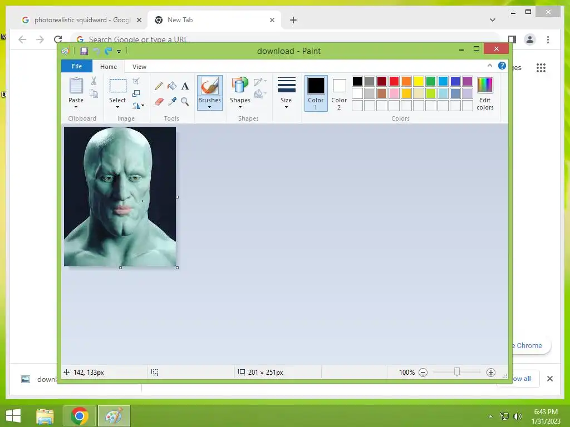Pick the green color swatch
This screenshot has height=427, width=570.
point(431,81)
